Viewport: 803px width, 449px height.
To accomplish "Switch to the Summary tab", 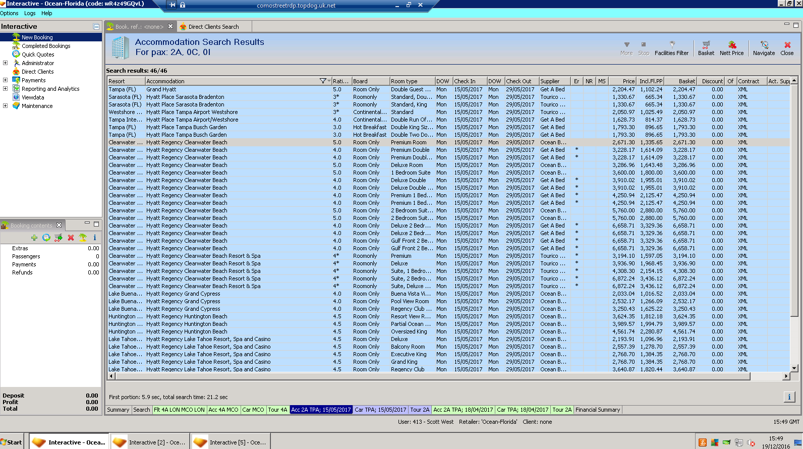I will tap(118, 410).
